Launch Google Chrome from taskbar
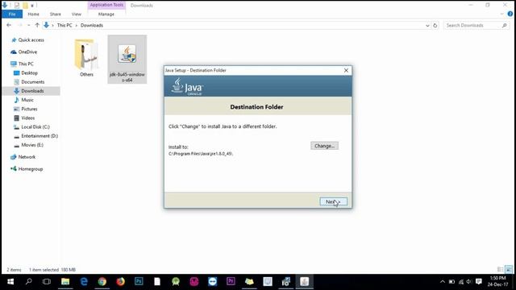The height and width of the screenshot is (290, 516). pos(102,281)
